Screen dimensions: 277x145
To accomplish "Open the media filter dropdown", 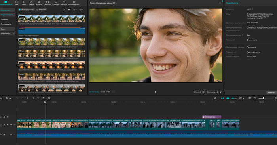I will [81, 10].
